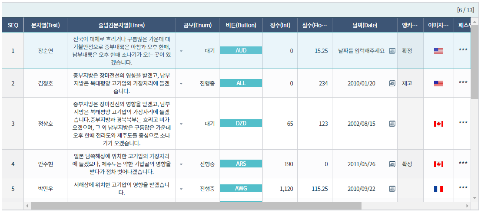Click the 65 integer cell
The image size is (481, 213).
(280, 124)
